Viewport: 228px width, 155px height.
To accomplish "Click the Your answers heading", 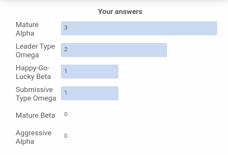I will coord(120,11).
